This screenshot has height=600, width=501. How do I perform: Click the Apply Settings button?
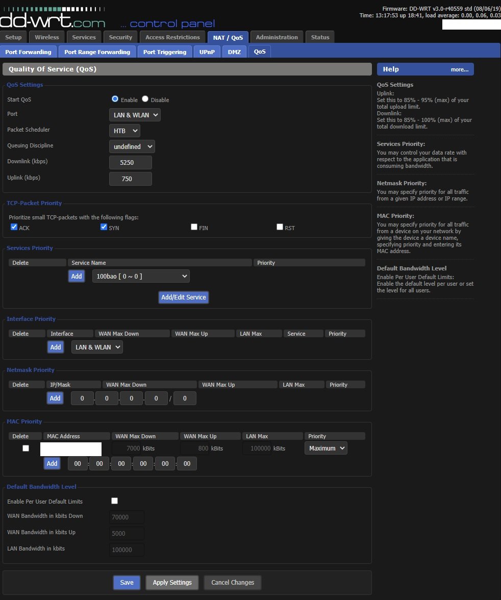pos(172,582)
